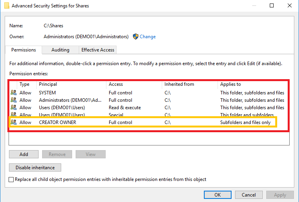Click Subfolders and files only cell

[245, 122]
